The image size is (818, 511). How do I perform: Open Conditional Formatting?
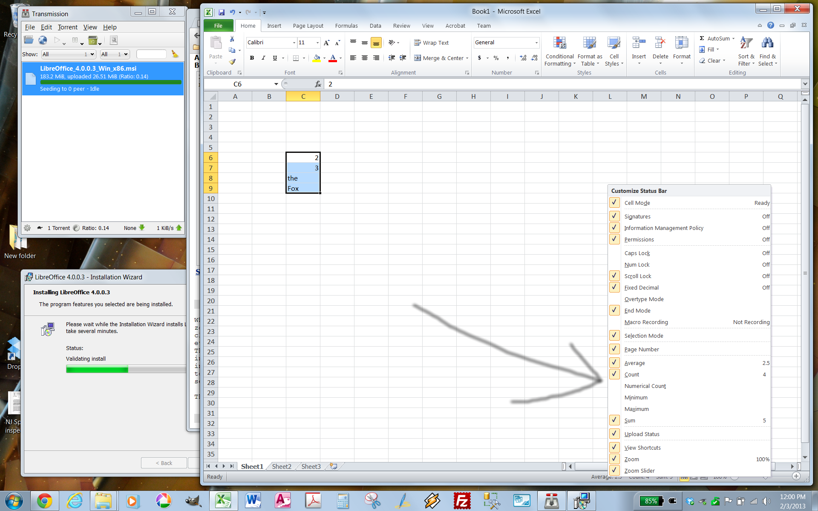pos(559,52)
